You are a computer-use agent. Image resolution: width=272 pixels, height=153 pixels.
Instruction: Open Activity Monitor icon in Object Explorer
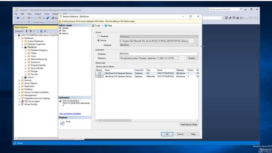45,31
